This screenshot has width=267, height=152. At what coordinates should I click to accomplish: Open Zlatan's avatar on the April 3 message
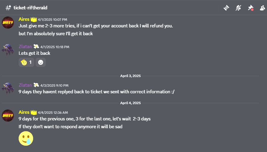(8, 88)
